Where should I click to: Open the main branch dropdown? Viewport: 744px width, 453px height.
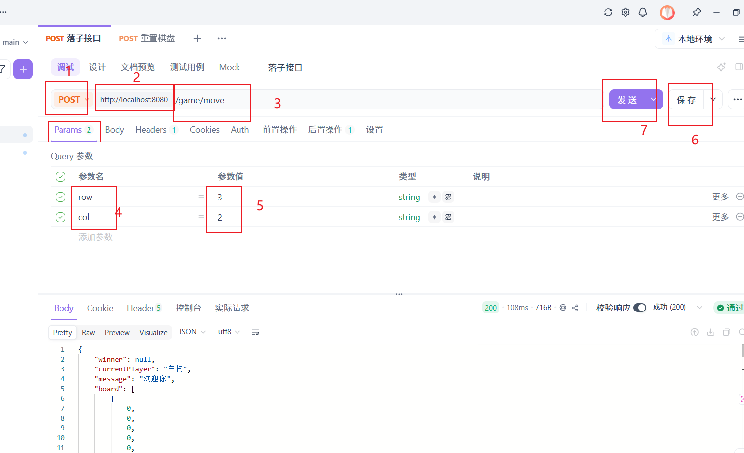click(15, 42)
